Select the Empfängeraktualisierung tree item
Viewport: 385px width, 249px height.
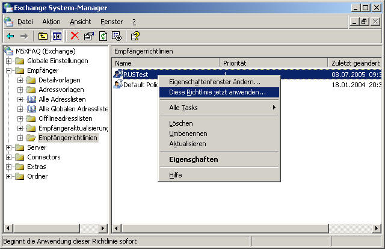(73, 128)
